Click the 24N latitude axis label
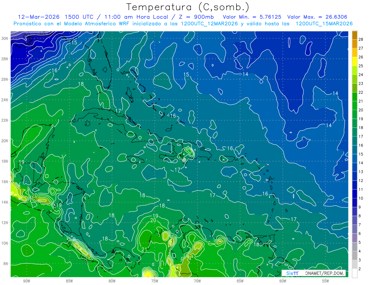 (x=5, y=100)
